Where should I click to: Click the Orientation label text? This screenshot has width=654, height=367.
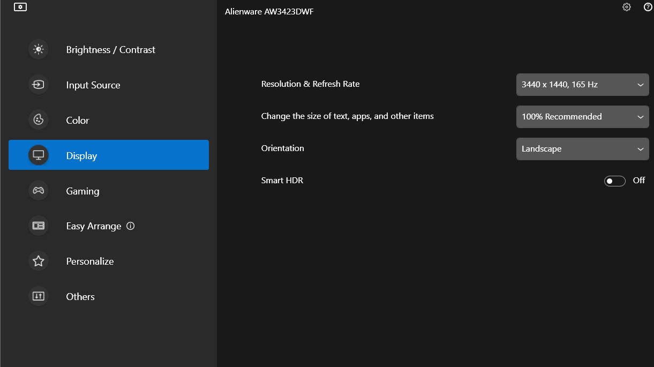click(x=282, y=148)
